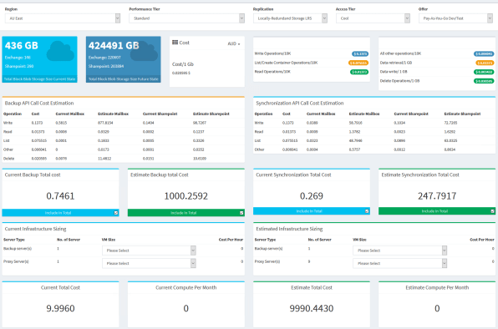The image size is (498, 329).
Task: Click the green Data write/1 GB price badge
Action: (x=484, y=72)
